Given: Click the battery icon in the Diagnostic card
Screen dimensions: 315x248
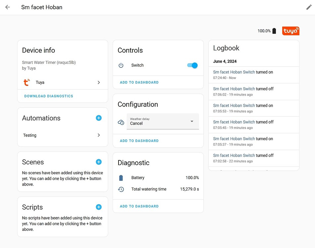Looking at the screenshot, I should pyautogui.click(x=121, y=178).
